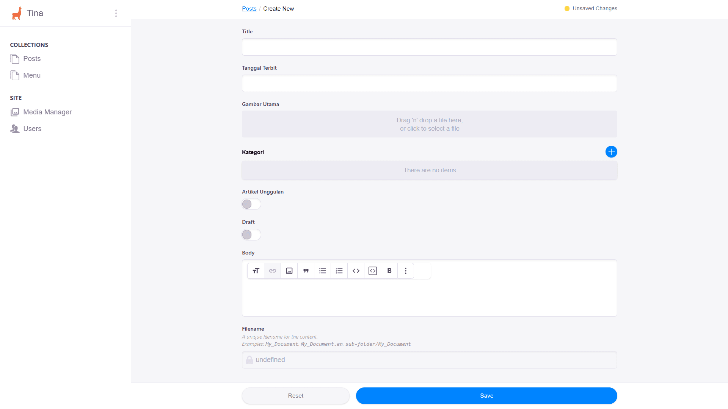Open the heading text style dropdown
728x409 pixels.
click(256, 271)
